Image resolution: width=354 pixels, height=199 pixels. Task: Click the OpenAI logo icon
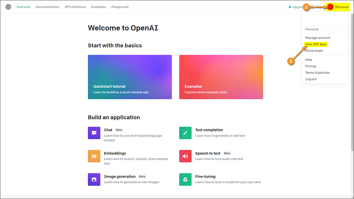pos(8,7)
